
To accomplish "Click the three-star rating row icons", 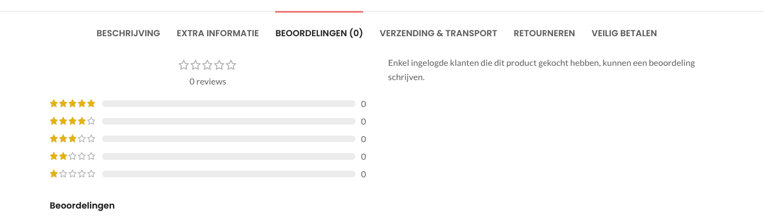I will coord(73,138).
